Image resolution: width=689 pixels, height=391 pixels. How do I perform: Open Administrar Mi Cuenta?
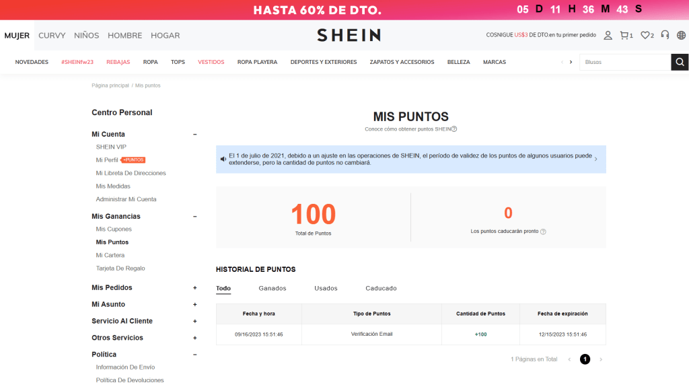coord(126,199)
